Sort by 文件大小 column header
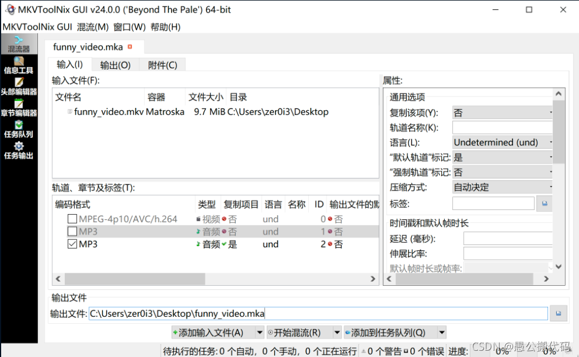This screenshot has height=357, width=579. (205, 97)
